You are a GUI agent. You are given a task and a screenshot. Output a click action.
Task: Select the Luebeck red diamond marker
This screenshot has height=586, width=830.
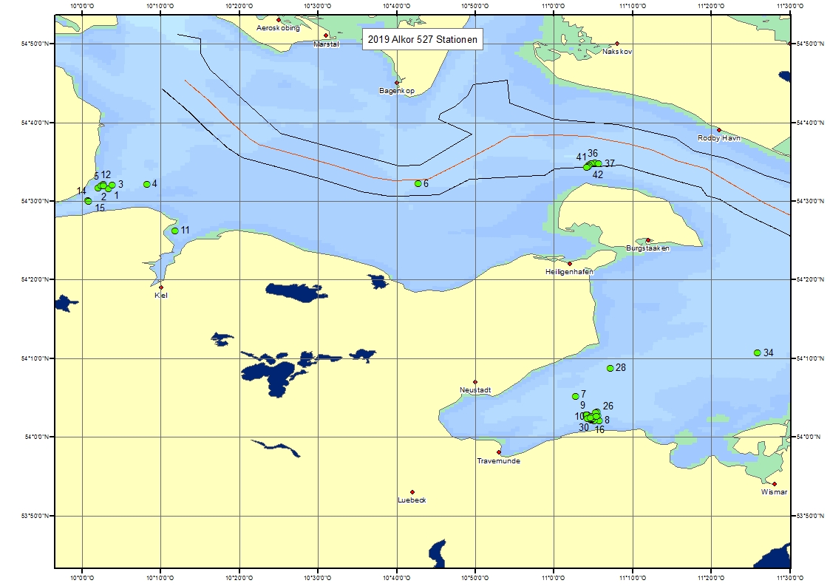[x=412, y=491]
